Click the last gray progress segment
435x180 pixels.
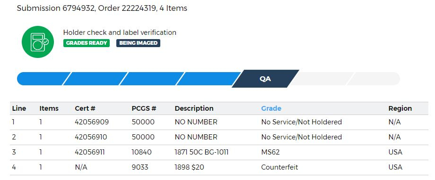(373, 79)
